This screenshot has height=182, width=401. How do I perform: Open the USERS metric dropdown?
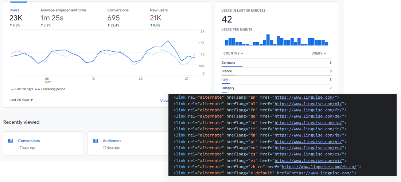pos(319,54)
